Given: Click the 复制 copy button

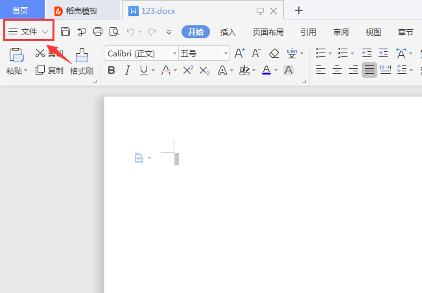Looking at the screenshot, I should [x=49, y=70].
